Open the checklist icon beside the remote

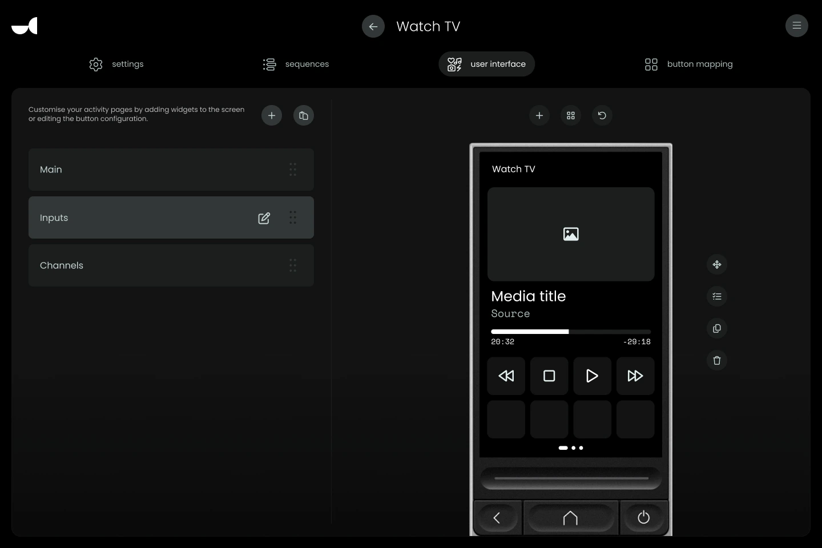coord(717,296)
